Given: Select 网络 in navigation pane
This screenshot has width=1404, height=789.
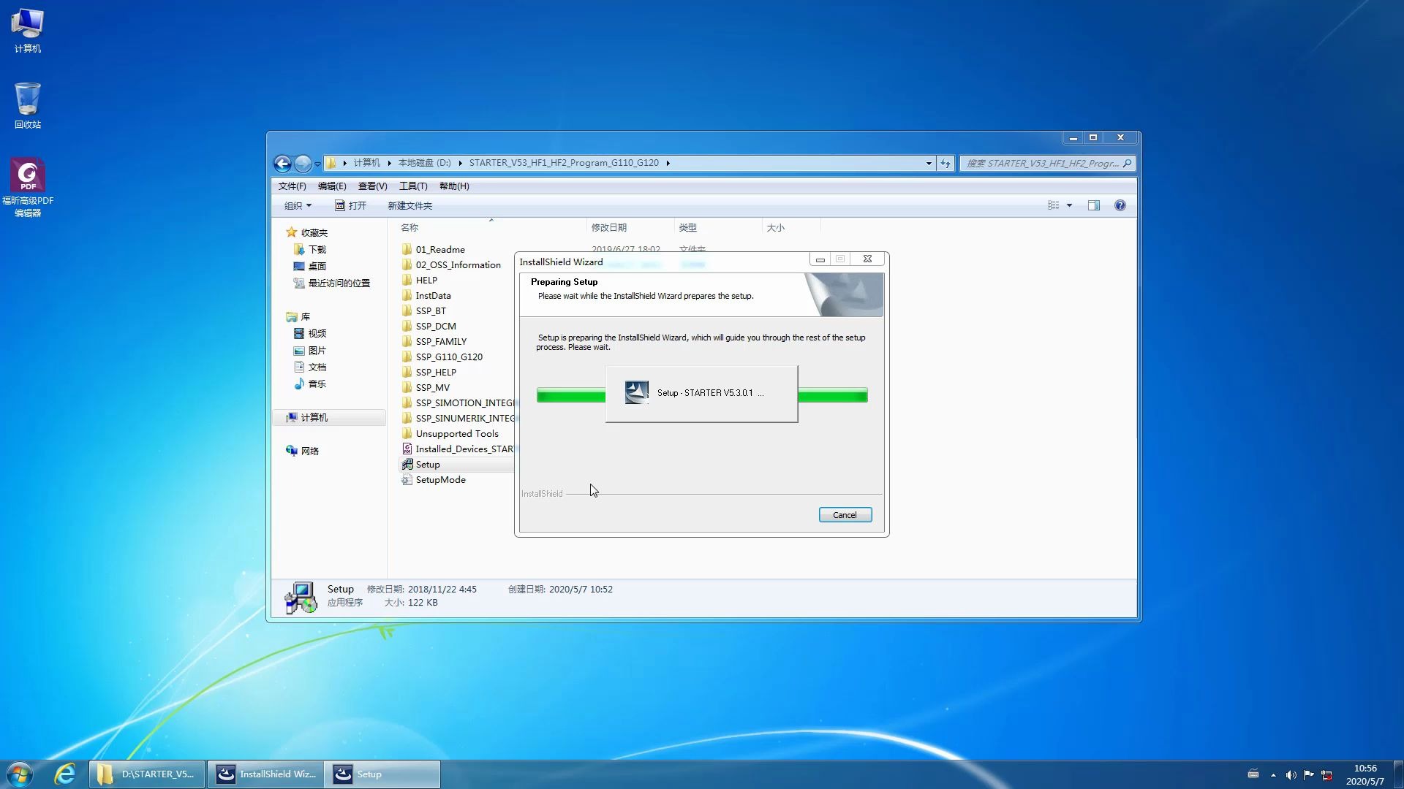Looking at the screenshot, I should (x=303, y=451).
